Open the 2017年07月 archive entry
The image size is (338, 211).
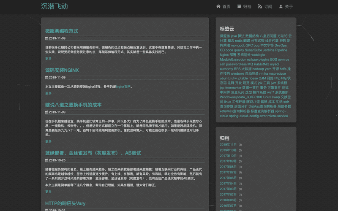coord(228,173)
